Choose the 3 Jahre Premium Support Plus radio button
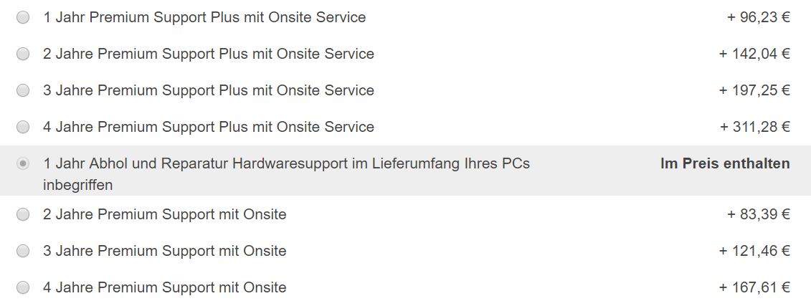 (x=23, y=90)
